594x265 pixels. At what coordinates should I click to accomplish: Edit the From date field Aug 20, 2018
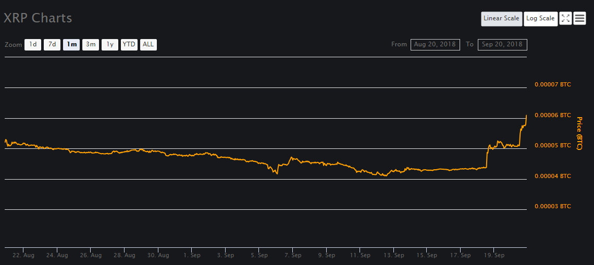point(435,44)
